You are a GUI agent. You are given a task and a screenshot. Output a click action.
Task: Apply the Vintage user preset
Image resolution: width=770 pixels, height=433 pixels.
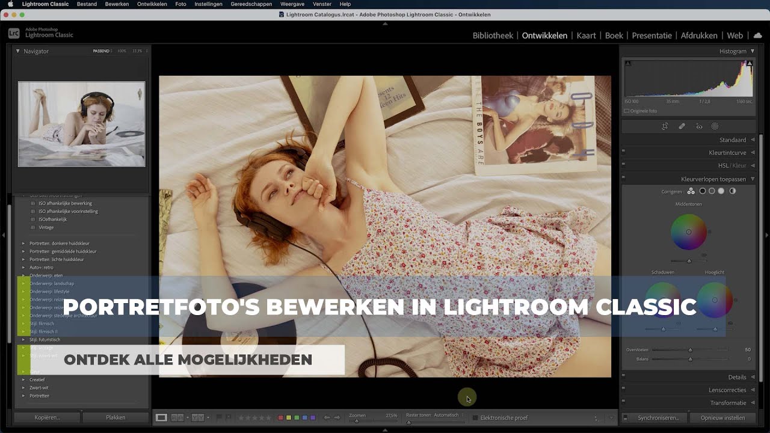coord(46,227)
